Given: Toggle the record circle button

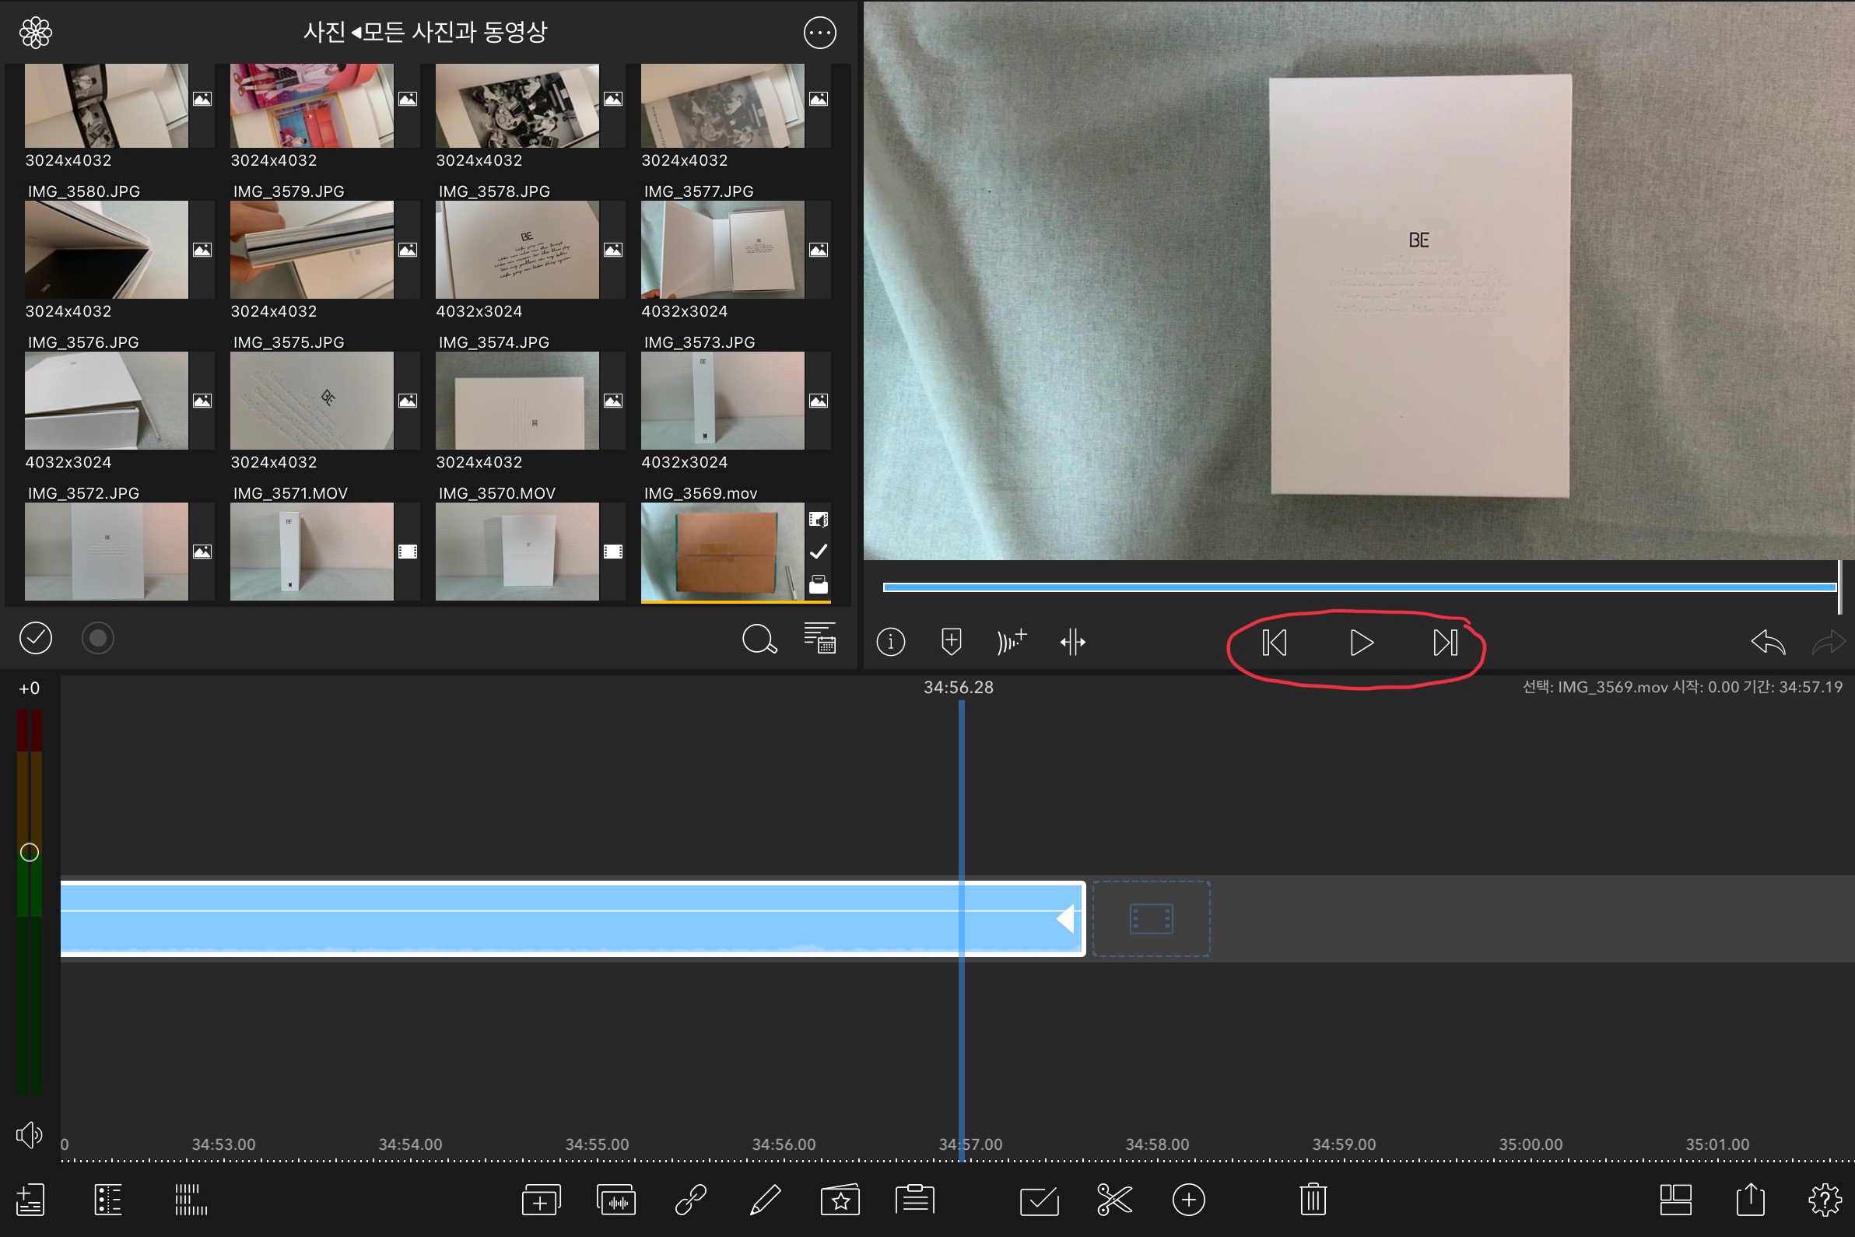Looking at the screenshot, I should tap(98, 638).
